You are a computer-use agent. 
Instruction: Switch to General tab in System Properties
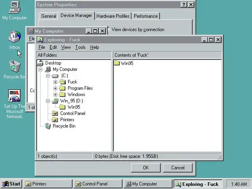coord(48,16)
